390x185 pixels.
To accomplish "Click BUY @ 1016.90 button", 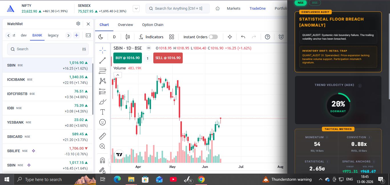I will [128, 58].
